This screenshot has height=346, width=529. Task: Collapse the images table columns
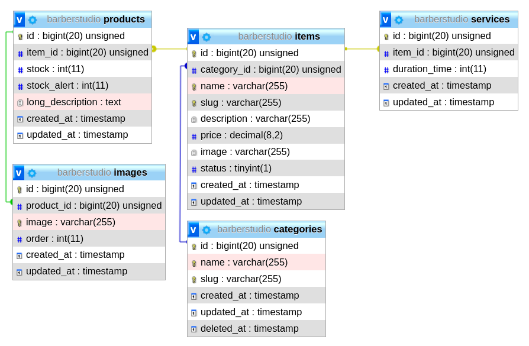[x=19, y=173]
